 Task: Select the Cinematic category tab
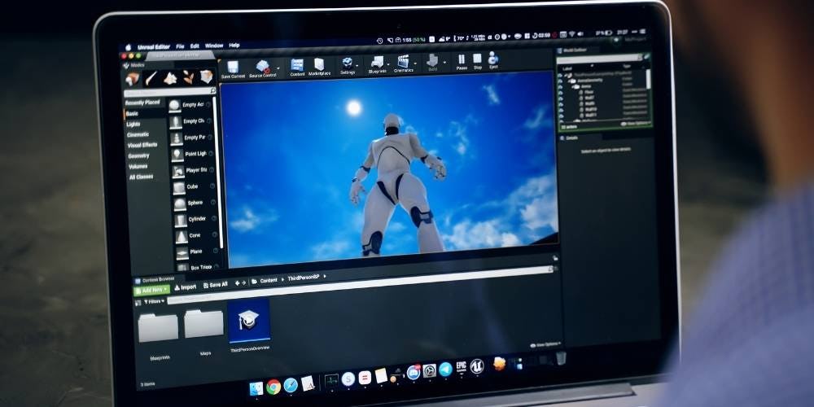pos(138,135)
